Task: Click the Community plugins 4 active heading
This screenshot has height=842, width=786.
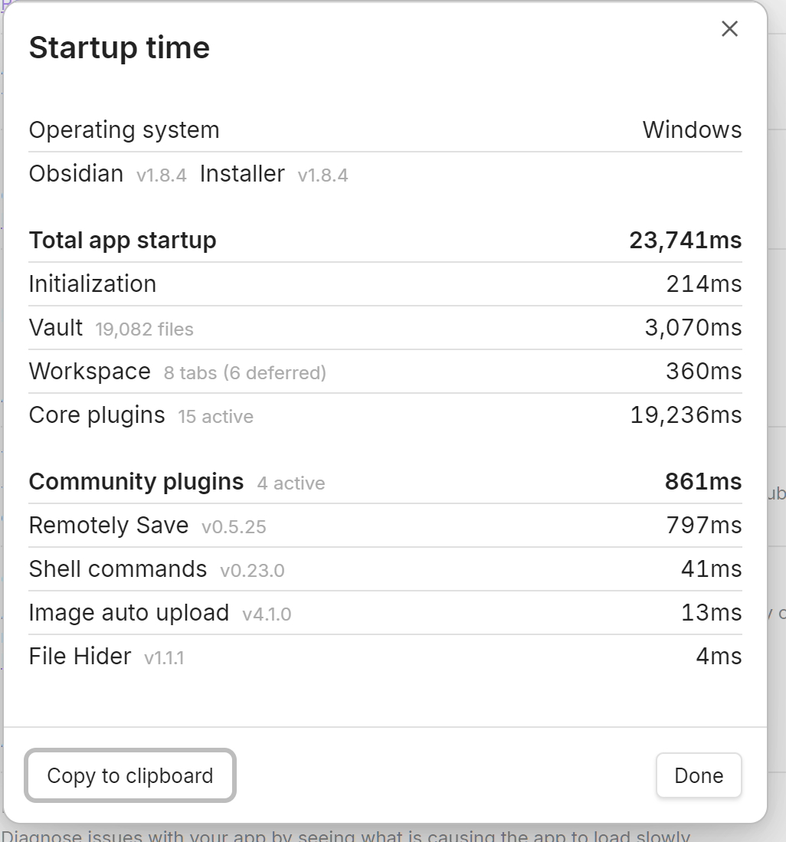Action: pyautogui.click(x=176, y=482)
